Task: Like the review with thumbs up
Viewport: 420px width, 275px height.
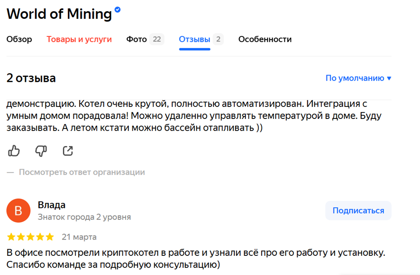Action: [14, 151]
